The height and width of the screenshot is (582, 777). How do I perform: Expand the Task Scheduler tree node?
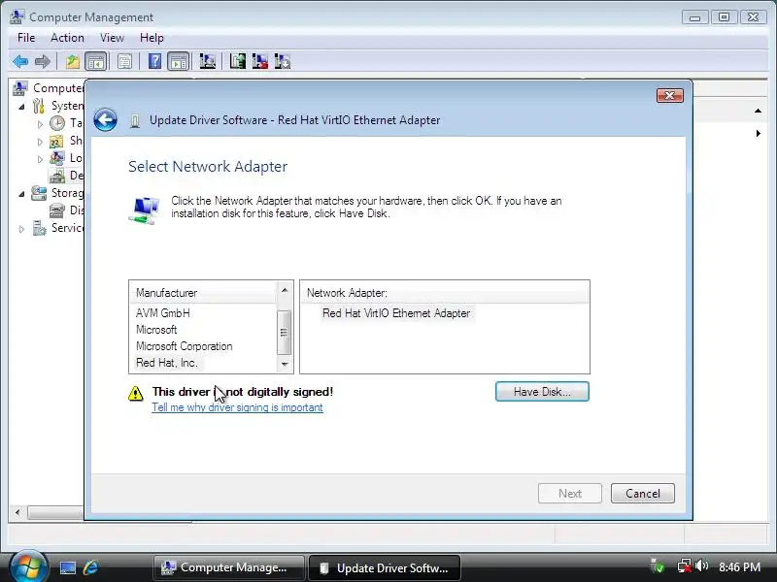(x=40, y=124)
